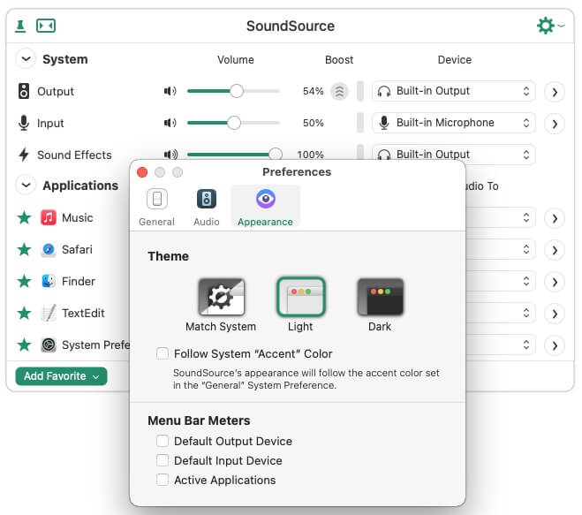The width and height of the screenshot is (582, 515).
Task: Click the Output 54% volume value
Action: click(x=313, y=91)
